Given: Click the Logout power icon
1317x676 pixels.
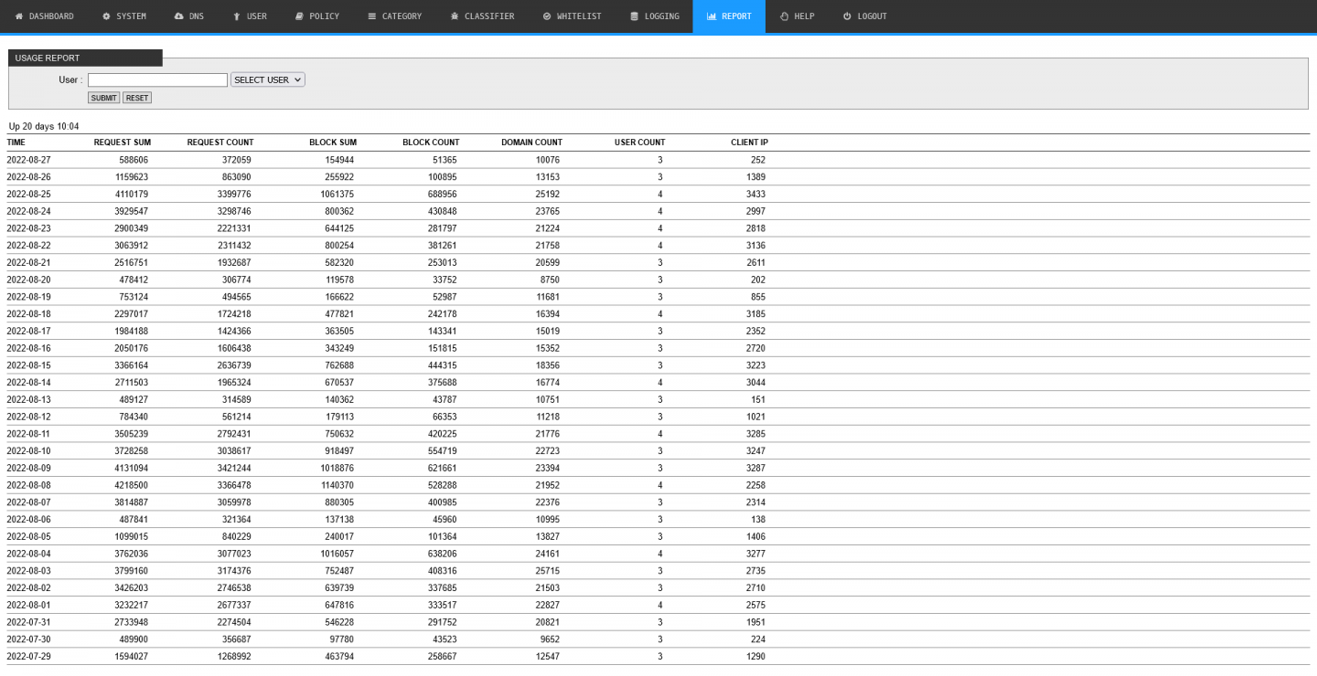Looking at the screenshot, I should pyautogui.click(x=847, y=16).
